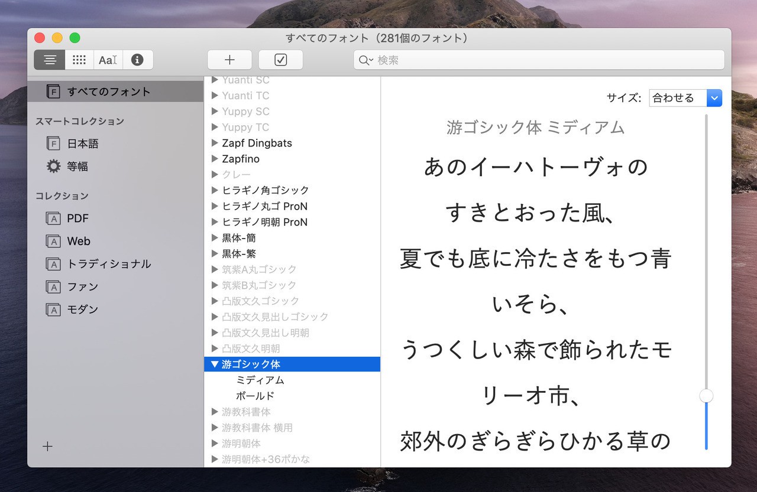The height and width of the screenshot is (492, 757).
Task: Switch to sample list view icon
Action: coord(50,60)
